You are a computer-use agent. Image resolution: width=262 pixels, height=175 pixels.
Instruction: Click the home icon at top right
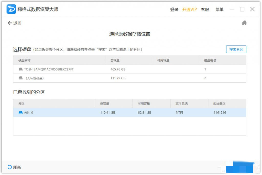(244, 23)
